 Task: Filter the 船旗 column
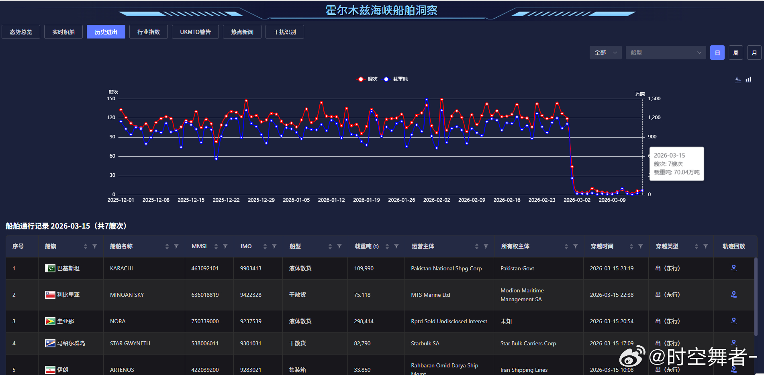pyautogui.click(x=95, y=246)
